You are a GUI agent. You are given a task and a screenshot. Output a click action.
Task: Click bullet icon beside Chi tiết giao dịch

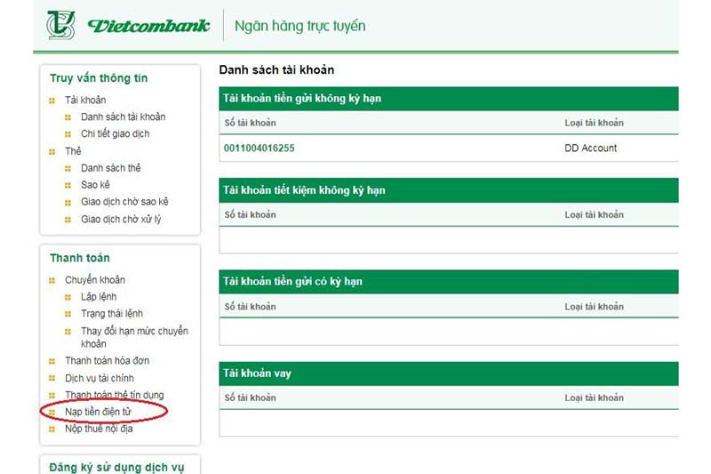68,134
